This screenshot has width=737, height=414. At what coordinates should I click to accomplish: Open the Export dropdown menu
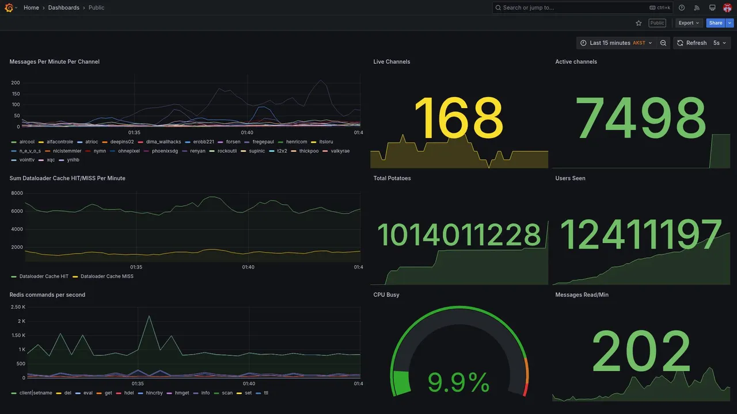(x=689, y=23)
